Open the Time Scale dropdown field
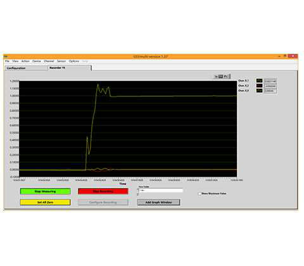 [161, 191]
